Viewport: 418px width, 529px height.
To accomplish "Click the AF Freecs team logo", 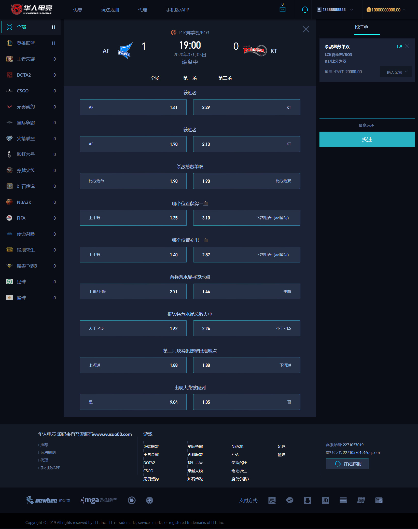I will pos(125,51).
